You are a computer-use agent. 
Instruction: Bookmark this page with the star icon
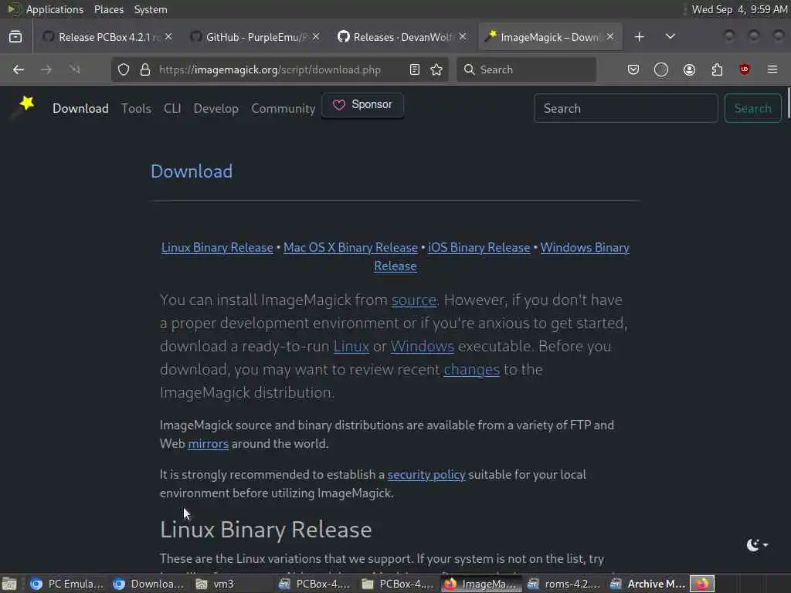tap(436, 69)
